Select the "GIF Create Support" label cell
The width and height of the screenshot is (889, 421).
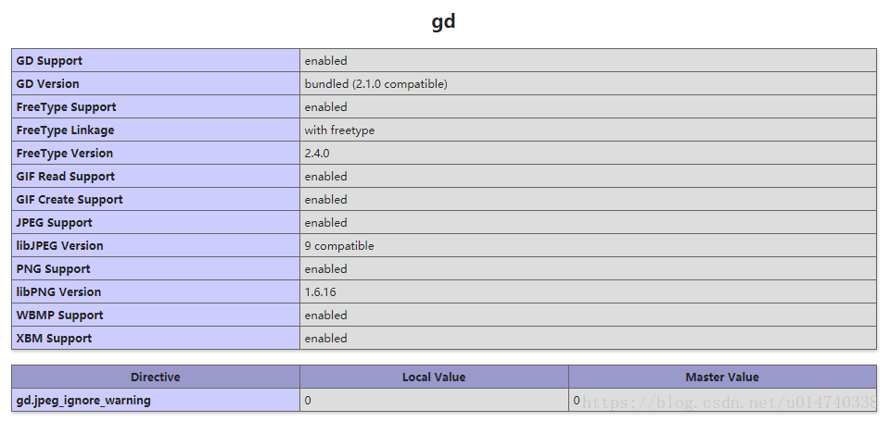[156, 200]
